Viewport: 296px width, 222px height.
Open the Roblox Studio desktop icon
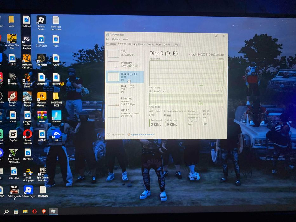coord(41,23)
